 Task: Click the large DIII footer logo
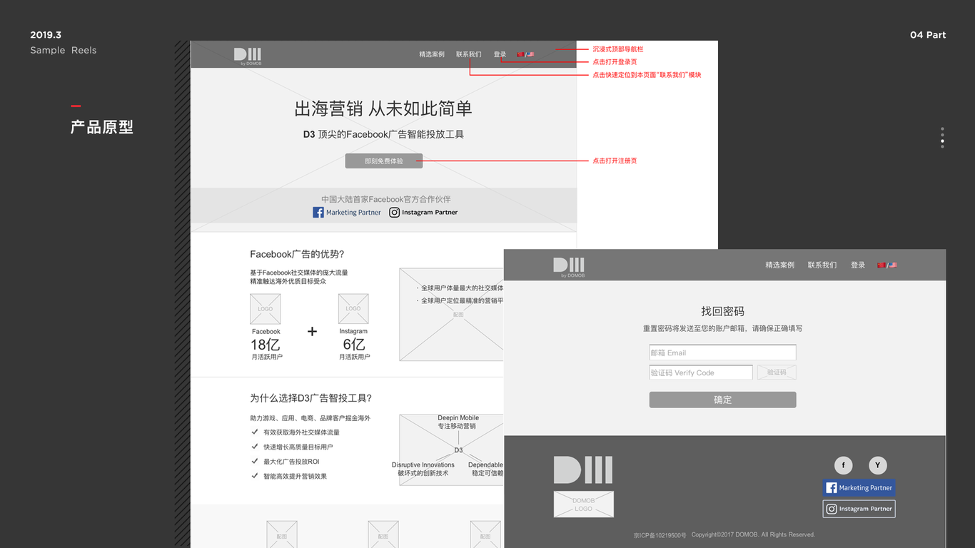pyautogui.click(x=583, y=470)
